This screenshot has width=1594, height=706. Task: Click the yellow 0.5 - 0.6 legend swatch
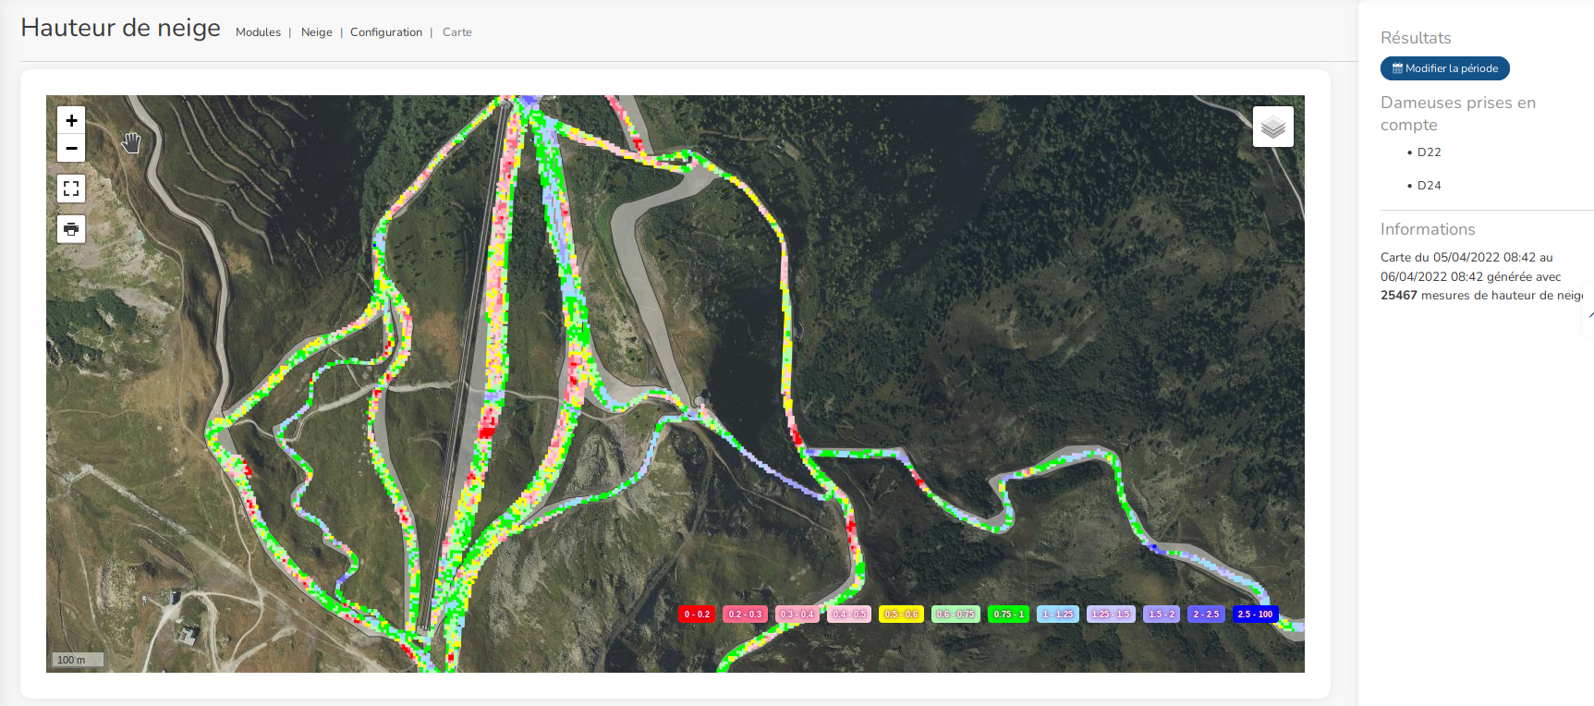(x=901, y=615)
